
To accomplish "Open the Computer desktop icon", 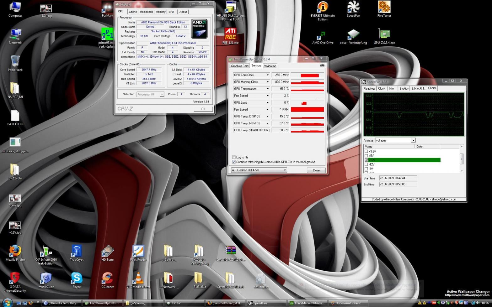I will (x=15, y=9).
